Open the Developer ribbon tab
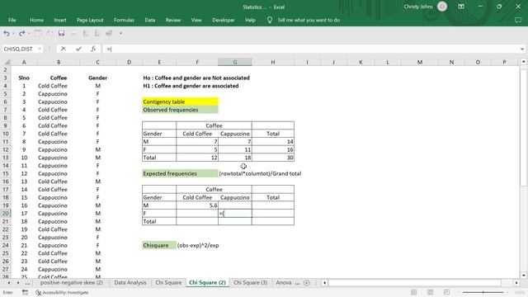Viewport: 528px width, 297px height. point(224,20)
